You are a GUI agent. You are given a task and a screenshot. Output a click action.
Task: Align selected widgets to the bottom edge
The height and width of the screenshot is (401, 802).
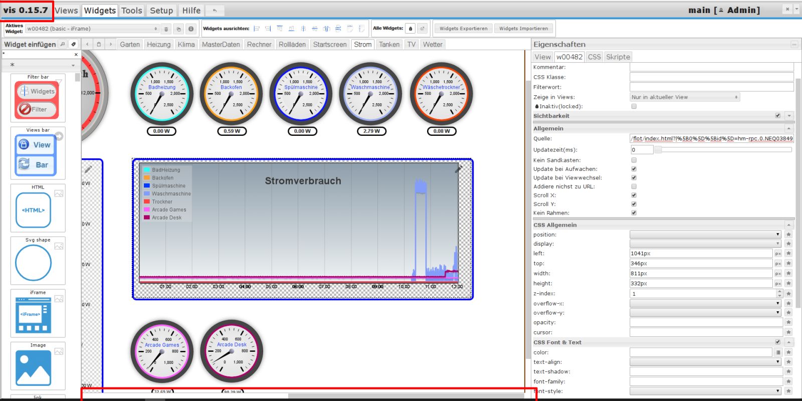291,29
